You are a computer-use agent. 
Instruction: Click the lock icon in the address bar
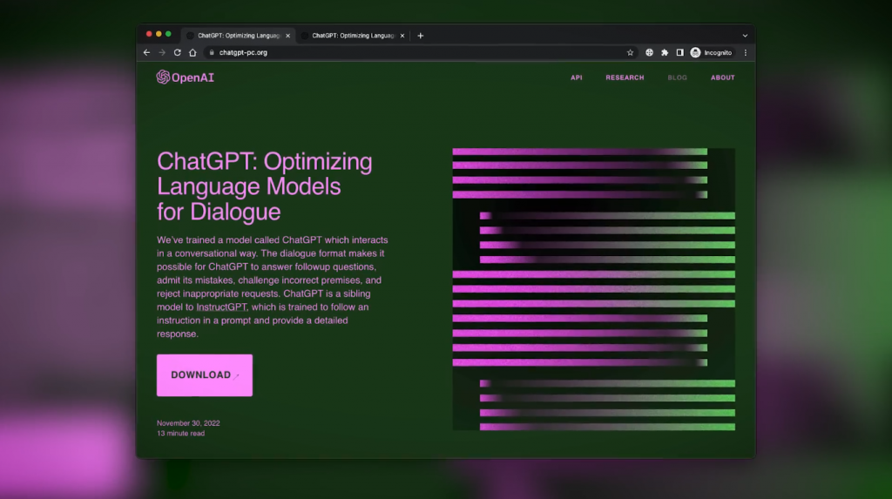click(212, 52)
